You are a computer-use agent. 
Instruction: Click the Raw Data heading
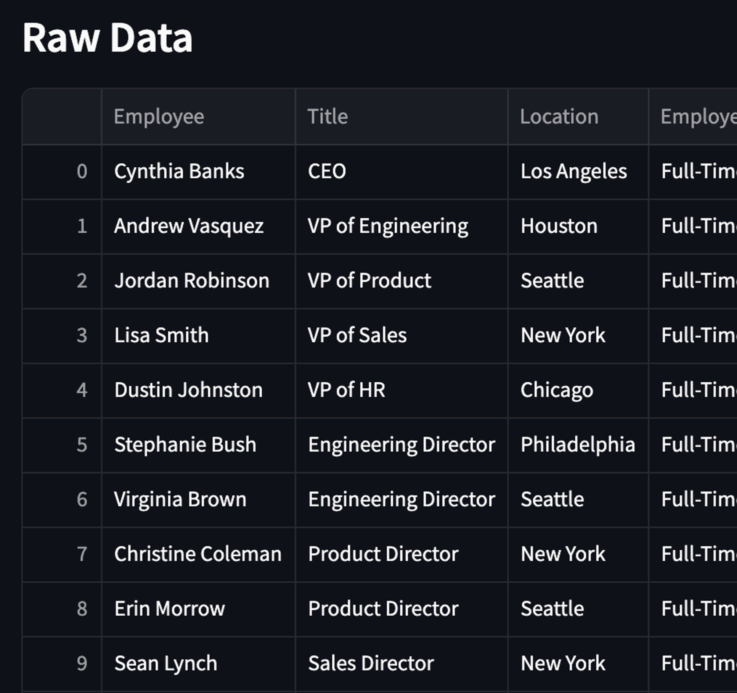click(108, 37)
